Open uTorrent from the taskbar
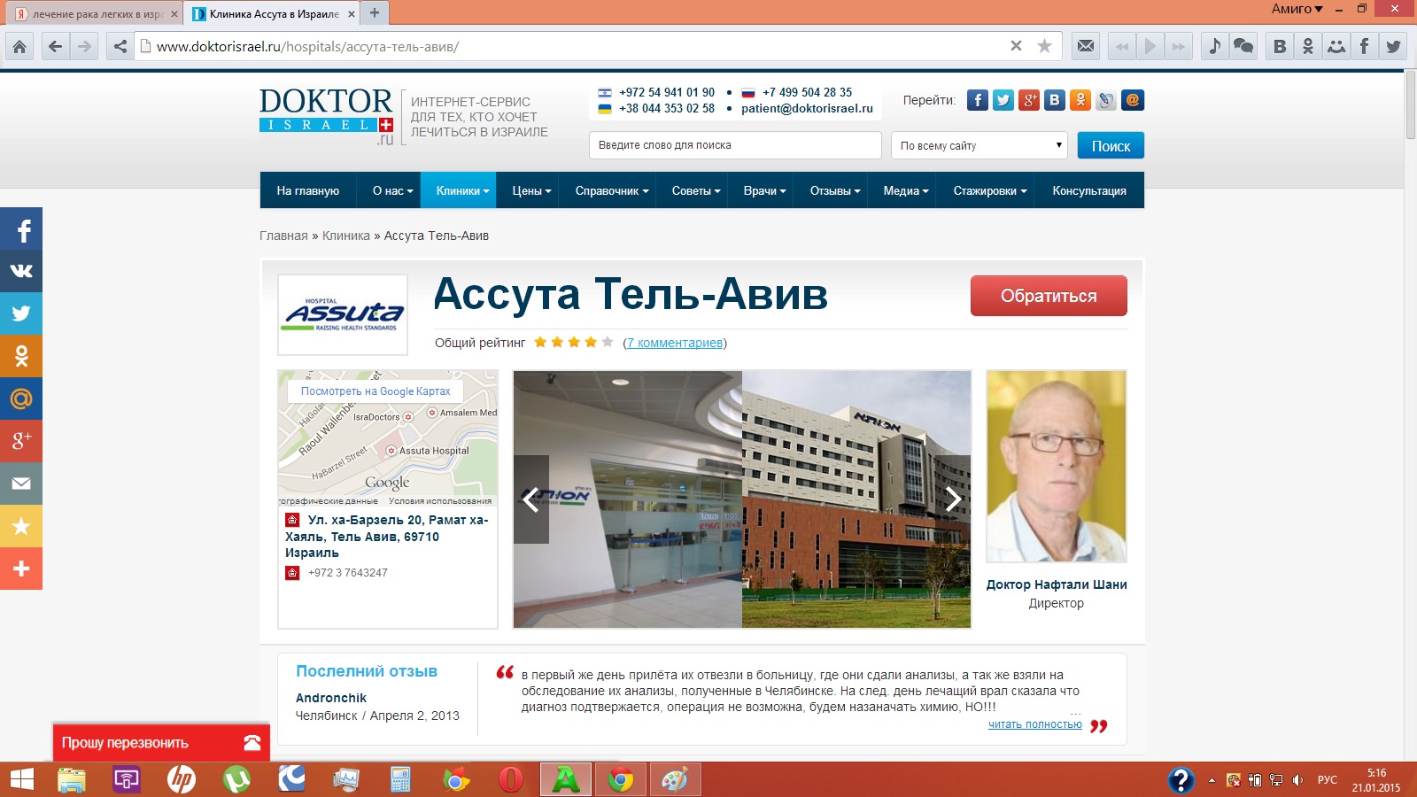Viewport: 1417px width, 797px height. (x=236, y=779)
